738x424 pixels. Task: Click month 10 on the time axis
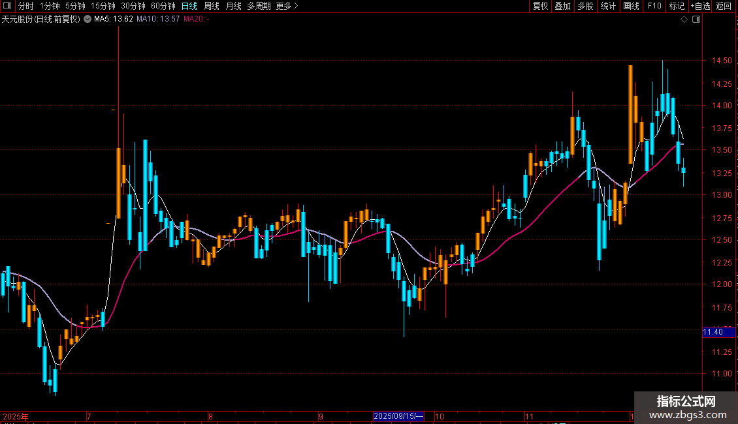tap(439, 416)
